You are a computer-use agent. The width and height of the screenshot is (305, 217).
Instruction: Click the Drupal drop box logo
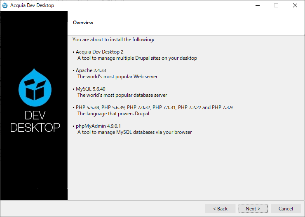(x=35, y=87)
